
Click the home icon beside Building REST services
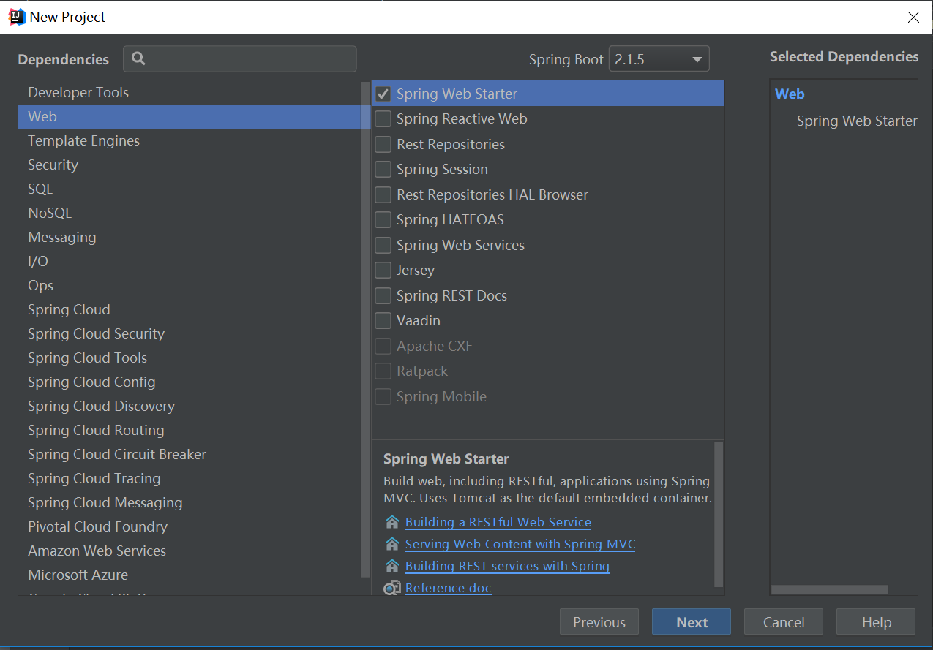click(392, 566)
